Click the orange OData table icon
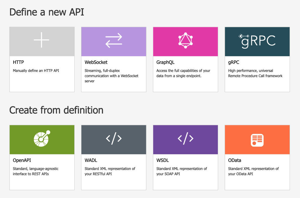The height and width of the screenshot is (198, 300). [257, 140]
